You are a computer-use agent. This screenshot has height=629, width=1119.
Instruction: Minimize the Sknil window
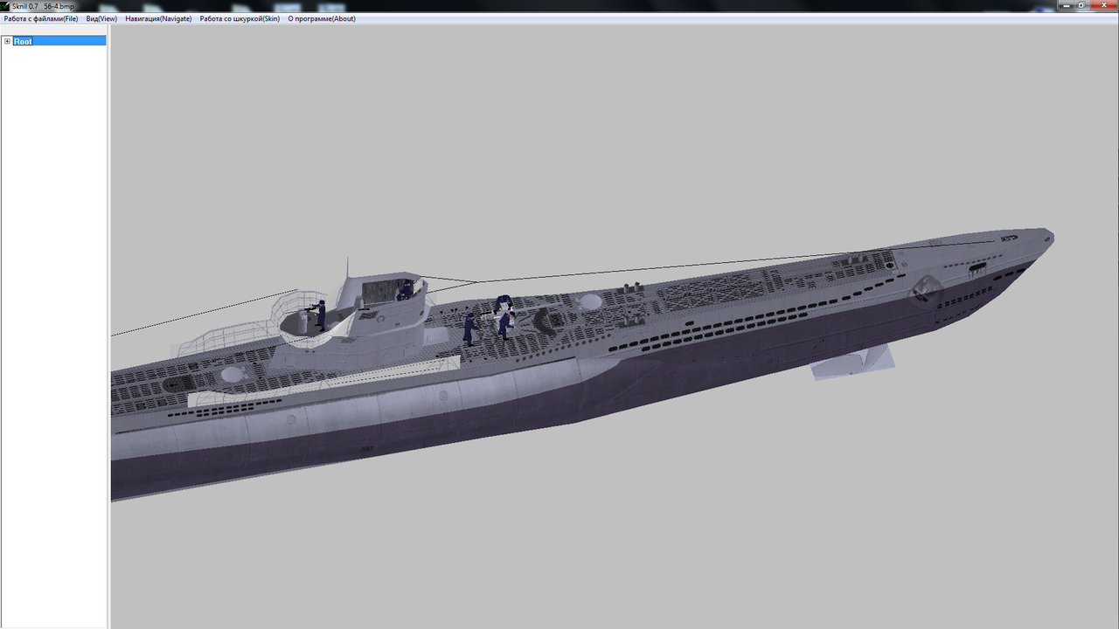1067,5
